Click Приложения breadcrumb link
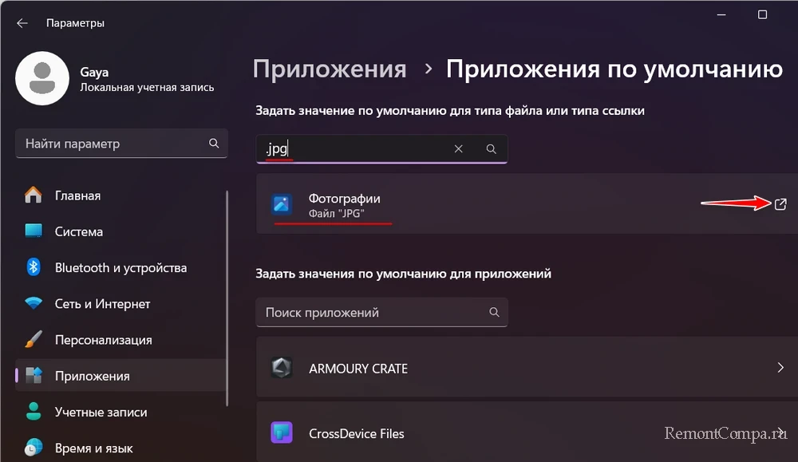This screenshot has width=798, height=462. [330, 69]
